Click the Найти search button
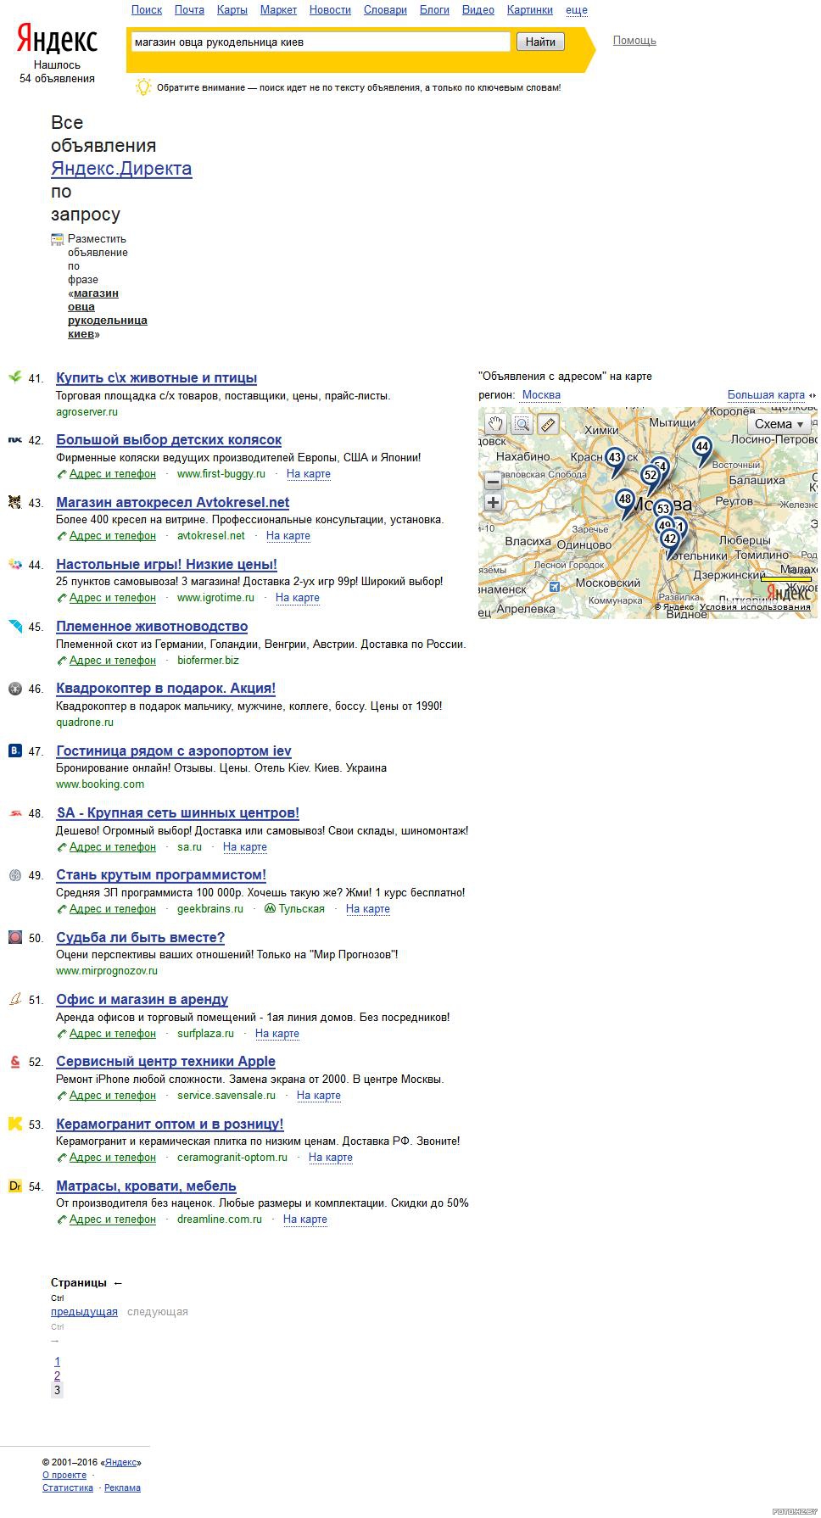The width and height of the screenshot is (821, 1518). click(x=540, y=42)
